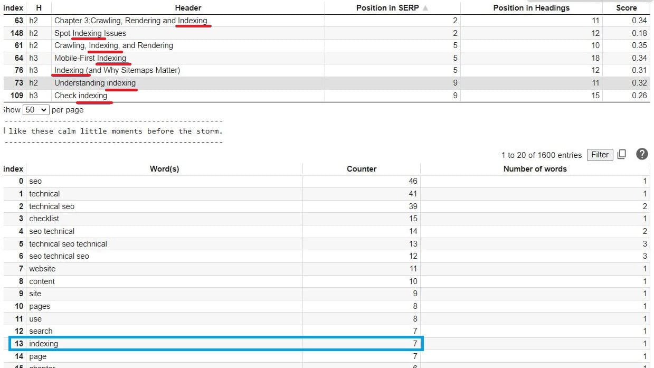Viewport: 654px width, 368px height.
Task: Sort the table by the Score column
Action: (626, 7)
